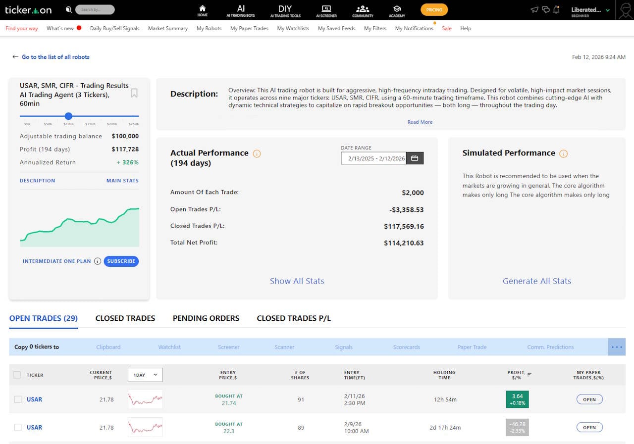Open My Paper Trades menu item
Viewport: 634px width, 444px height.
[249, 28]
